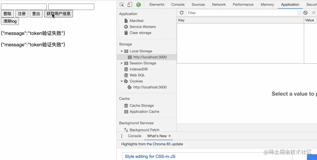Select Local Storage http://localhost:3000 row

point(146,57)
